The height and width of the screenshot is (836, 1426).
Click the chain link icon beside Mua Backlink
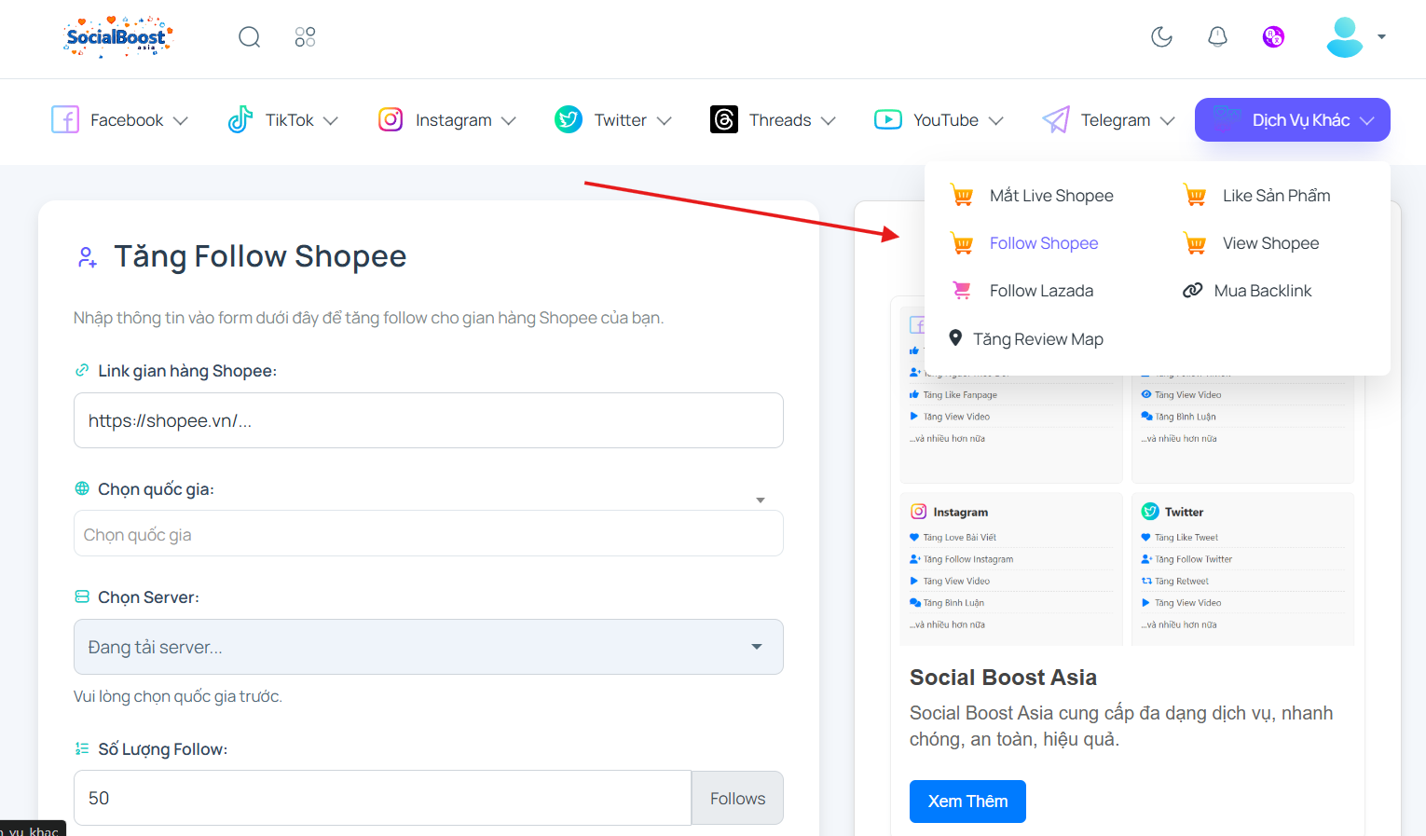[x=1192, y=291]
